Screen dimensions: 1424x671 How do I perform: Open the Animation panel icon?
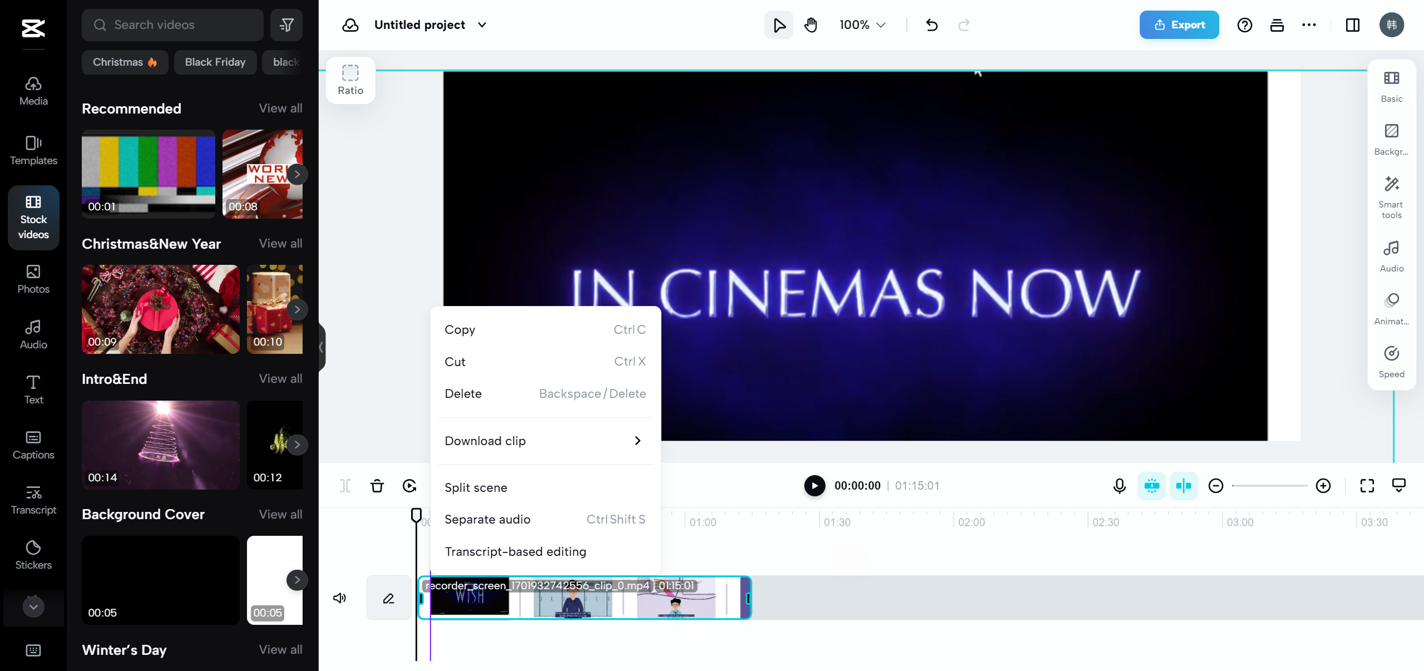pyautogui.click(x=1391, y=309)
